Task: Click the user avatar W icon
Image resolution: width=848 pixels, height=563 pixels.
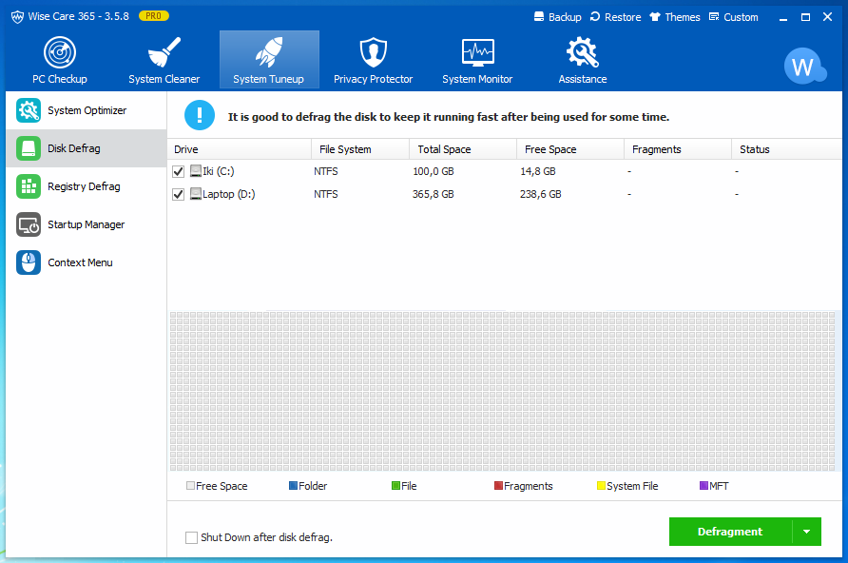Action: 804,66
